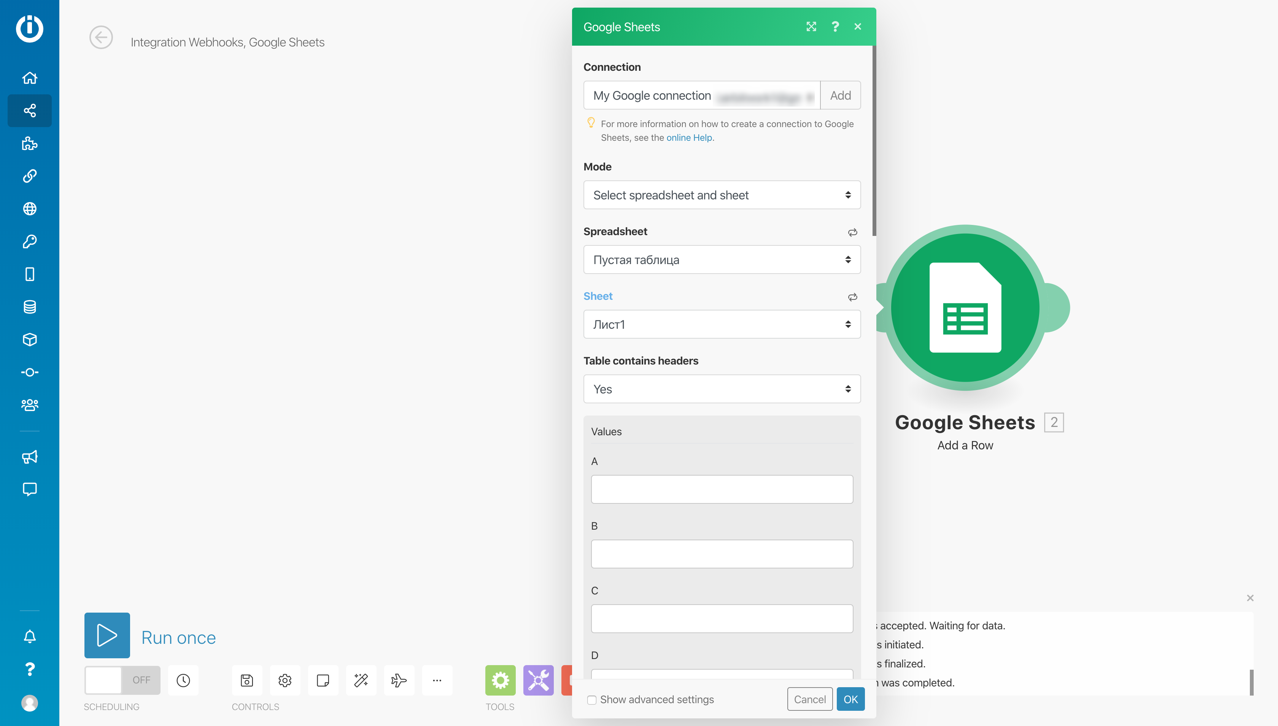Image resolution: width=1278 pixels, height=726 pixels.
Task: Open the Home page in sidebar
Action: pyautogui.click(x=29, y=78)
